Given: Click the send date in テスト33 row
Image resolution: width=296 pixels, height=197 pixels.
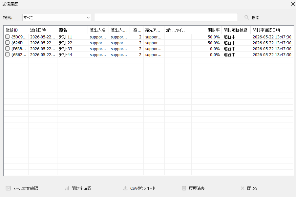Looking at the screenshot, I should (x=42, y=49).
